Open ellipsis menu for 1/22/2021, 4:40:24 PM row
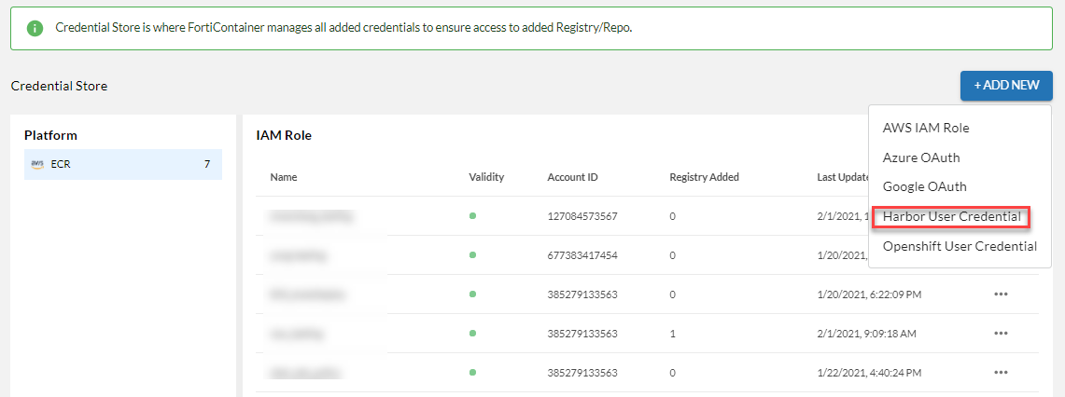1065x397 pixels. [x=1001, y=373]
